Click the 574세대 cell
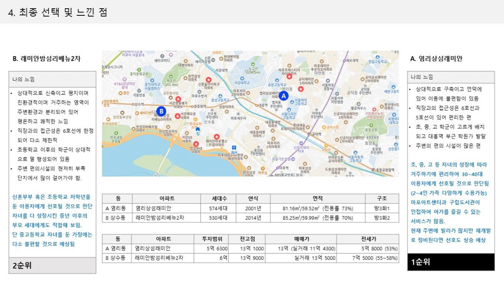The width and height of the screenshot is (504, 283). pos(218,208)
